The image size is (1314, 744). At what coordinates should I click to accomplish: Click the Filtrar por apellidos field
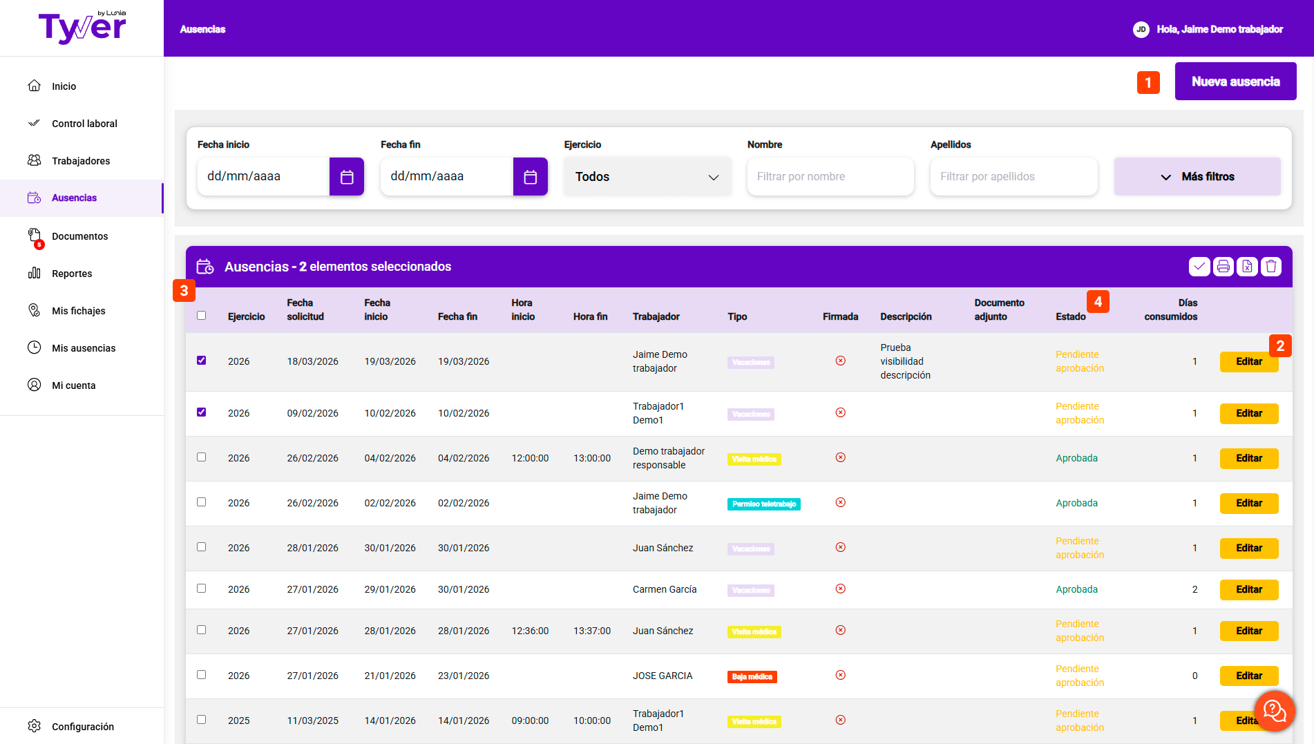click(x=1013, y=177)
